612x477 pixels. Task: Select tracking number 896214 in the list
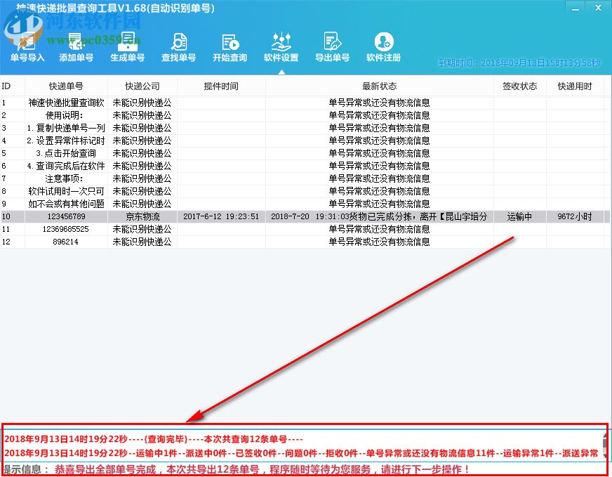pyautogui.click(x=67, y=242)
